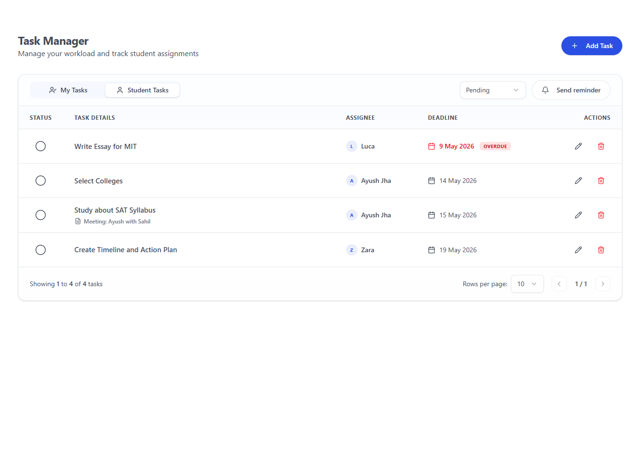Screen dimensions: 636x454
Task: Mark Select Colleges as complete
Action: [41, 181]
